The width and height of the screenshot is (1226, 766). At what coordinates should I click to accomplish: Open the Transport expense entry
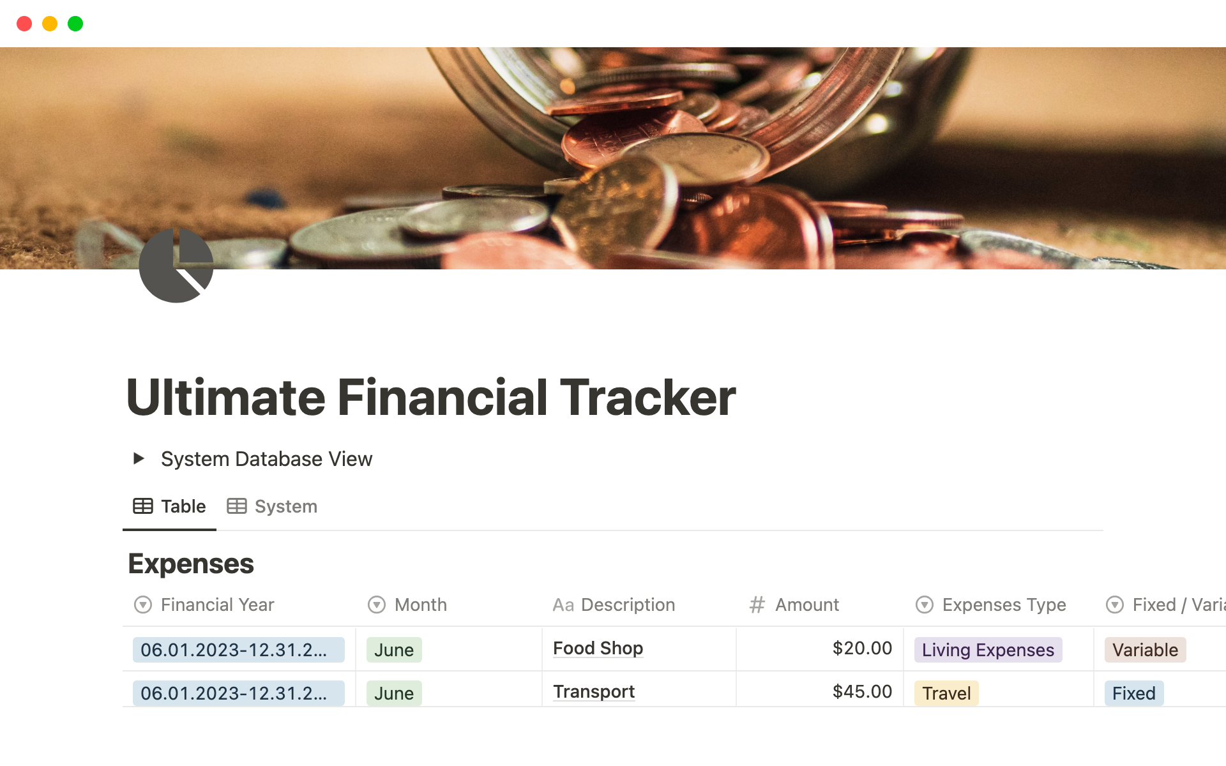[594, 692]
